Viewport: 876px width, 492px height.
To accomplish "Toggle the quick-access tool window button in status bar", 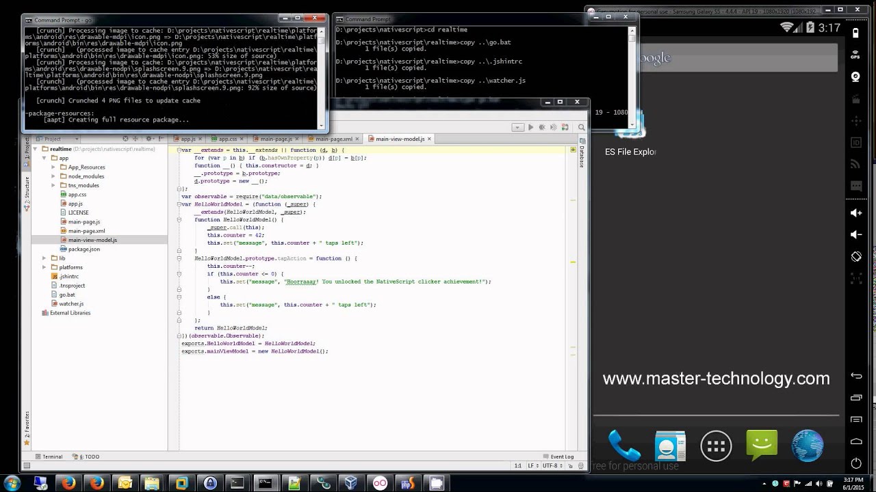I will [27, 466].
